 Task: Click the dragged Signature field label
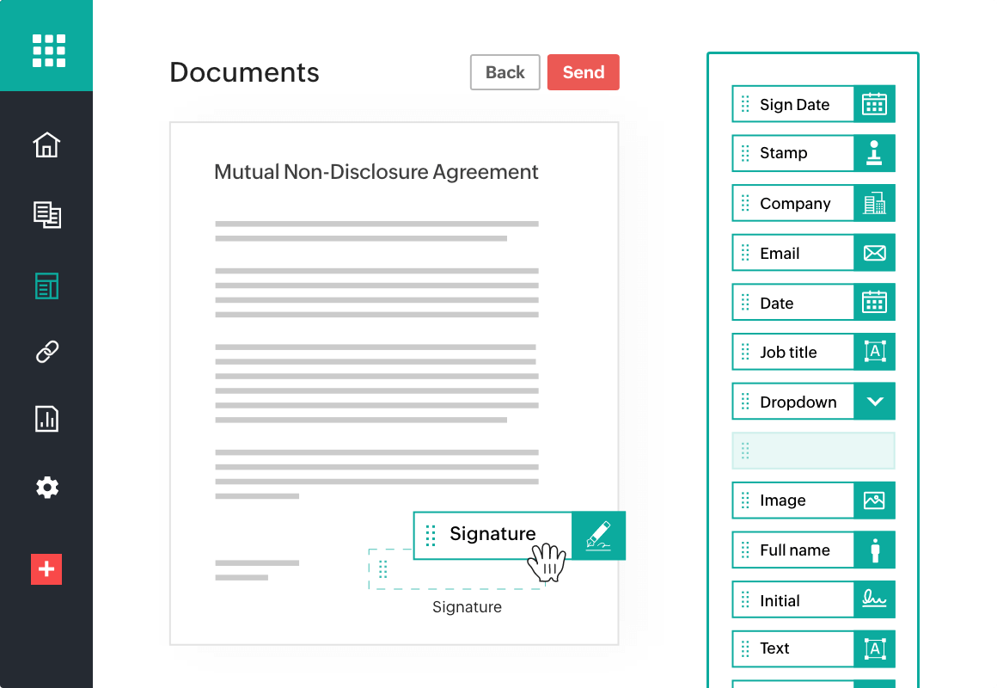pos(492,533)
